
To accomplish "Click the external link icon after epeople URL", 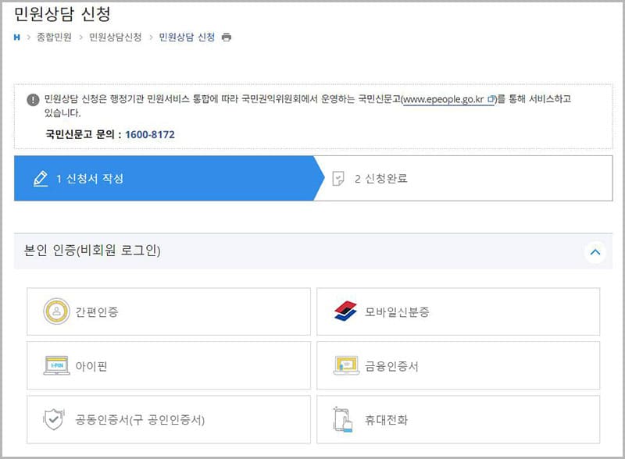I will (x=491, y=100).
